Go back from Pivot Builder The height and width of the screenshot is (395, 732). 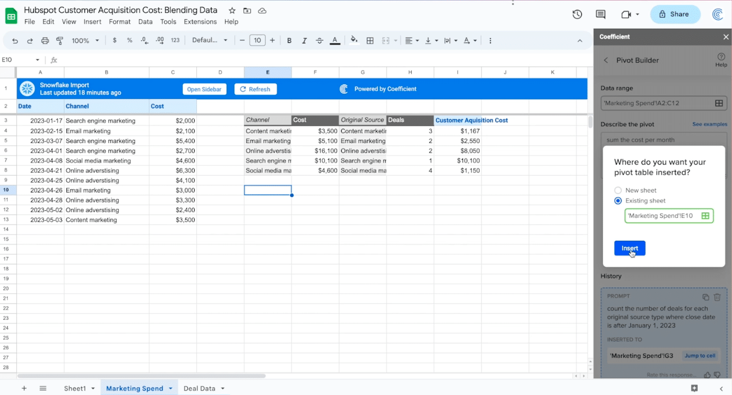click(606, 60)
